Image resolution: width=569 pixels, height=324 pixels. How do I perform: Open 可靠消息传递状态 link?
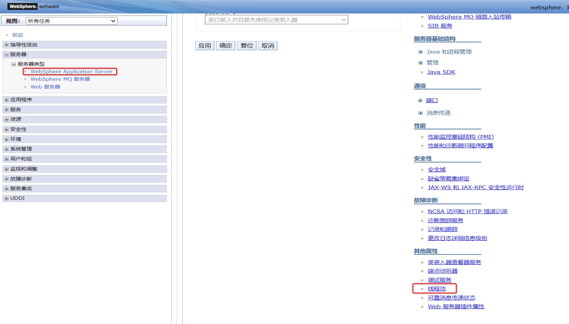(452, 298)
